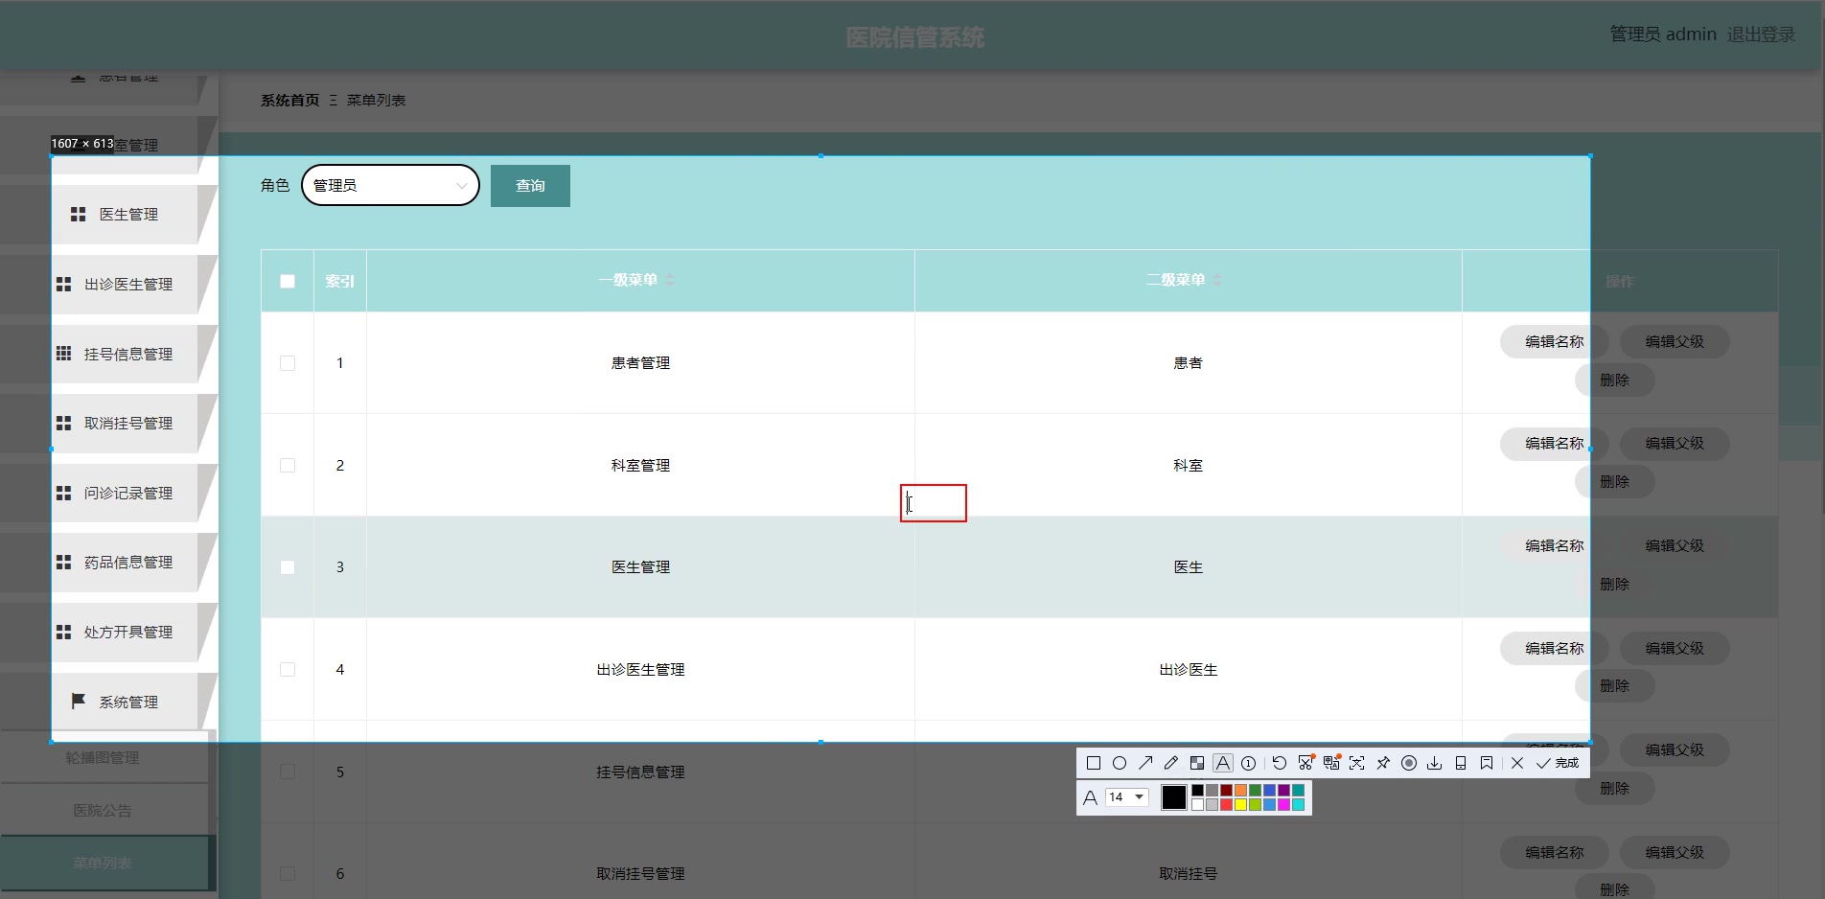Click 退出登录 to log out

[1761, 34]
